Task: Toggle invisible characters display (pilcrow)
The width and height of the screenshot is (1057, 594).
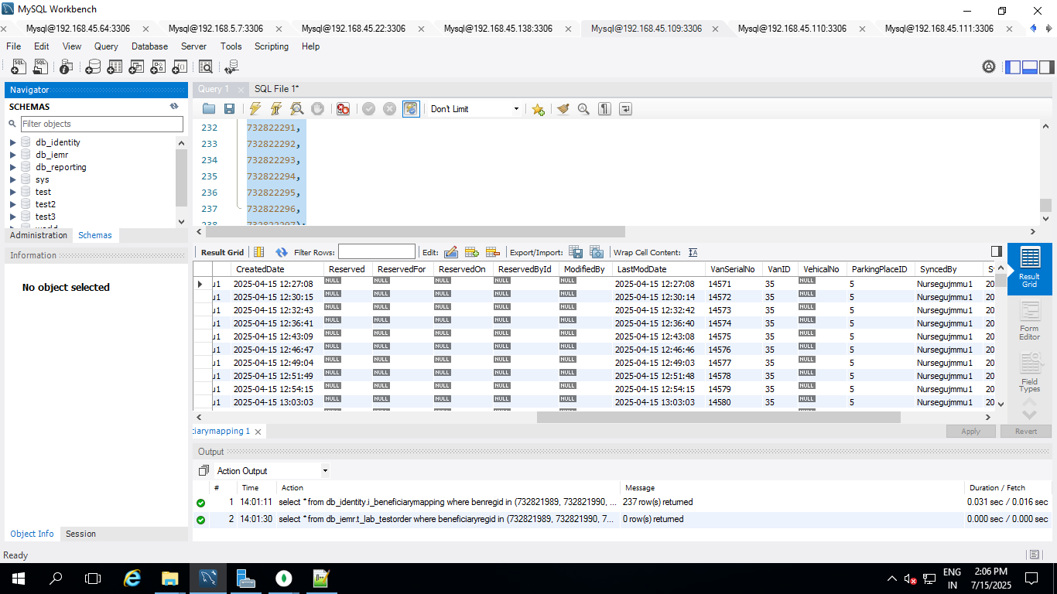Action: click(x=605, y=109)
